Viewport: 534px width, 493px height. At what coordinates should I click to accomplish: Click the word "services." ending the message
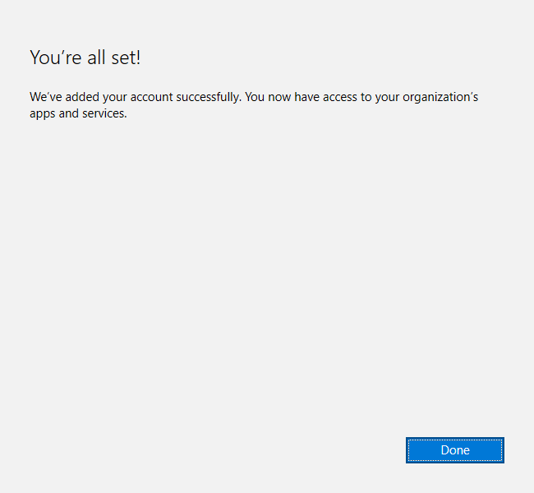click(105, 113)
